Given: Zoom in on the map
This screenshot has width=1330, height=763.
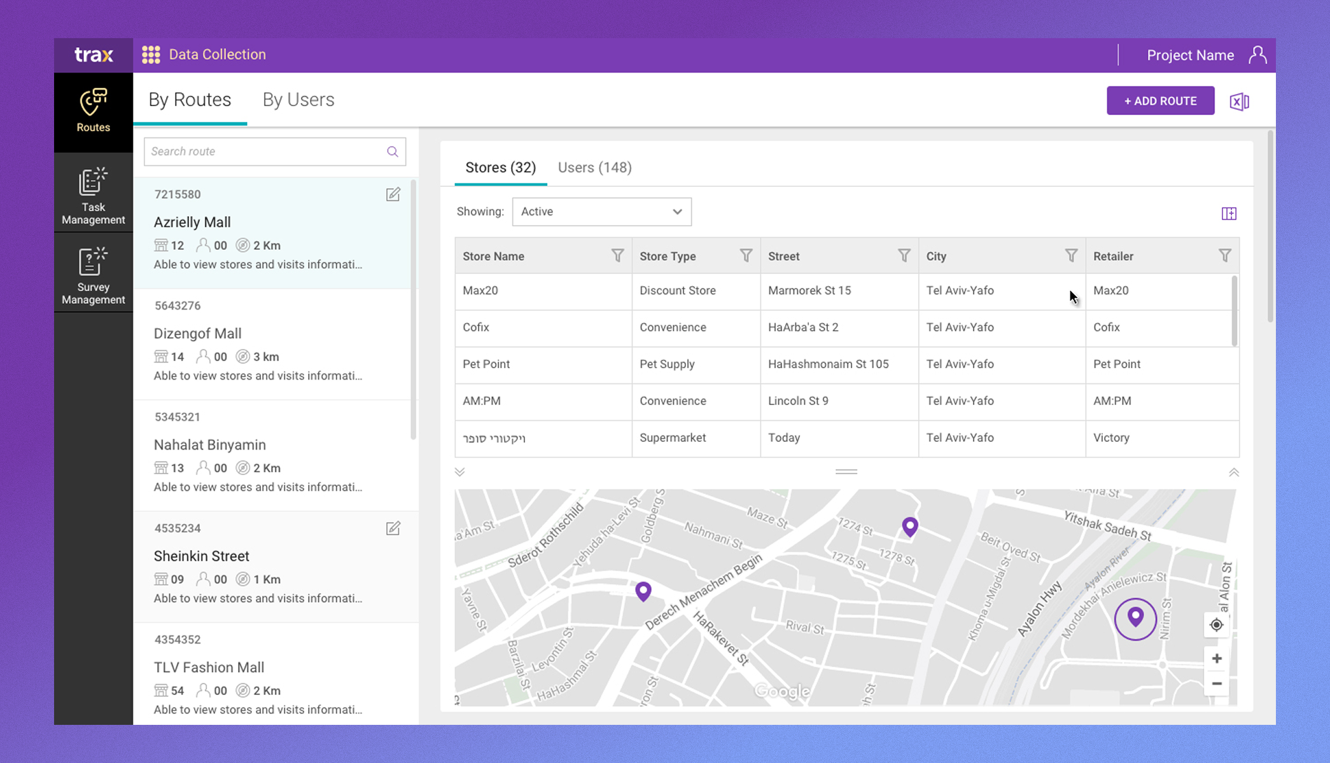Looking at the screenshot, I should [x=1216, y=659].
